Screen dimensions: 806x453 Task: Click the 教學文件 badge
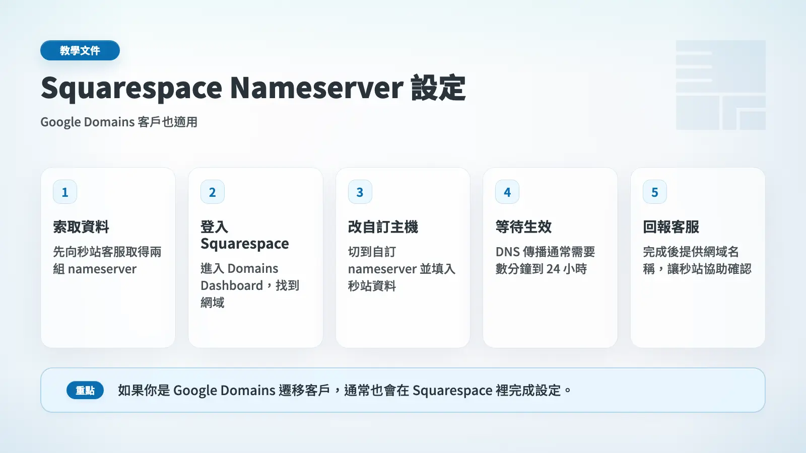coord(80,50)
